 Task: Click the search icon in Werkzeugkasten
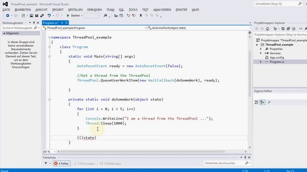click(x=35, y=28)
